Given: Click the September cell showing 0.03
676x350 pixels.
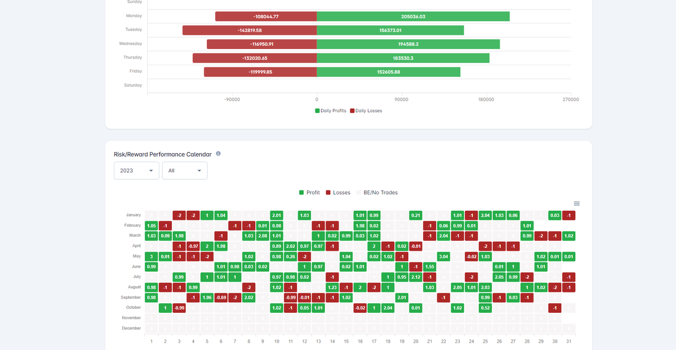Looking at the screenshot, I should [513, 298].
